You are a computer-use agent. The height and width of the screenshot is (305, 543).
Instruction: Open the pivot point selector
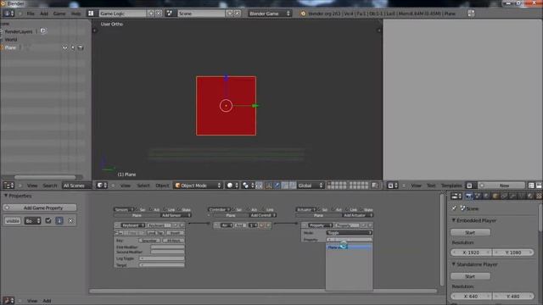coord(248,186)
